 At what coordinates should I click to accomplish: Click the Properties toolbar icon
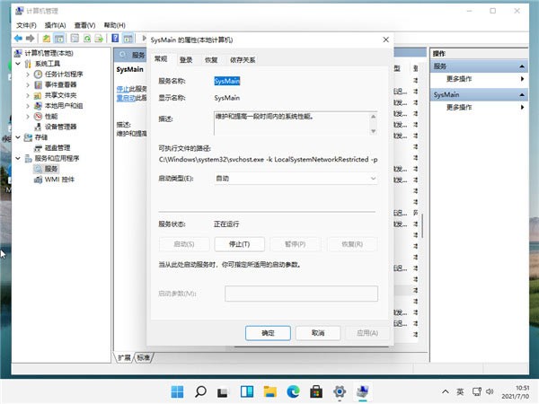tap(75, 39)
